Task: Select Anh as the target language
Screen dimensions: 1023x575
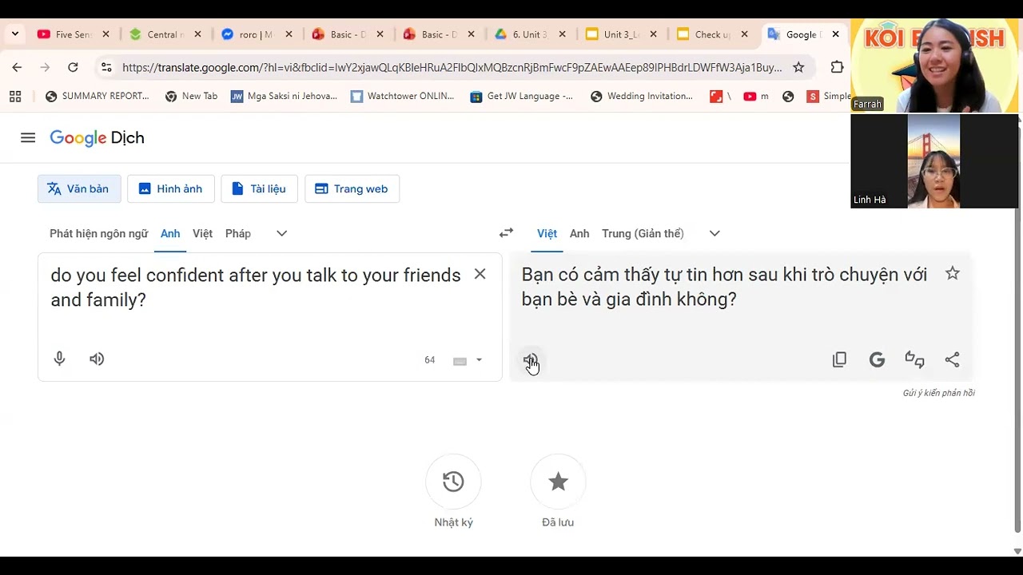Action: click(x=579, y=233)
